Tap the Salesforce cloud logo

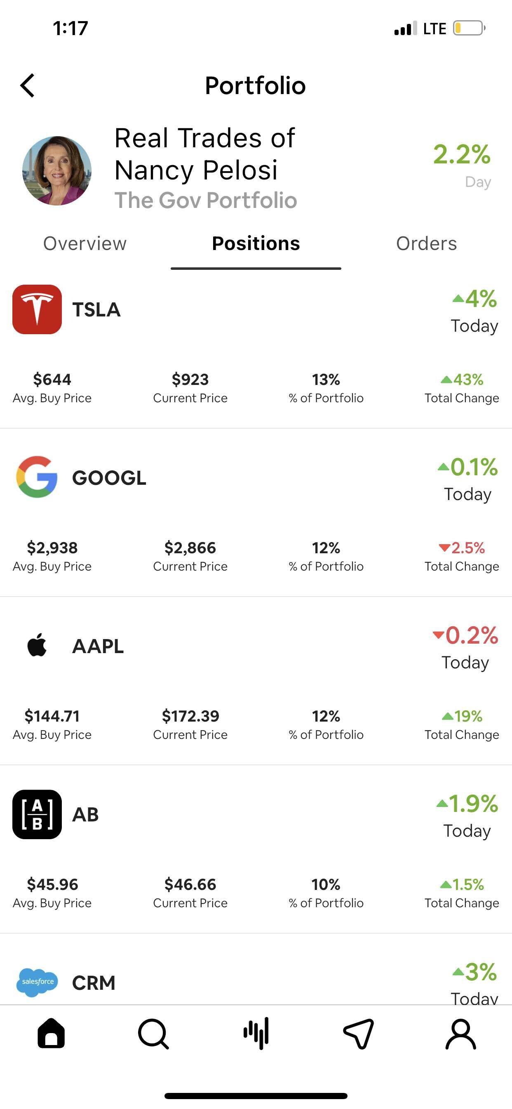pyautogui.click(x=37, y=982)
